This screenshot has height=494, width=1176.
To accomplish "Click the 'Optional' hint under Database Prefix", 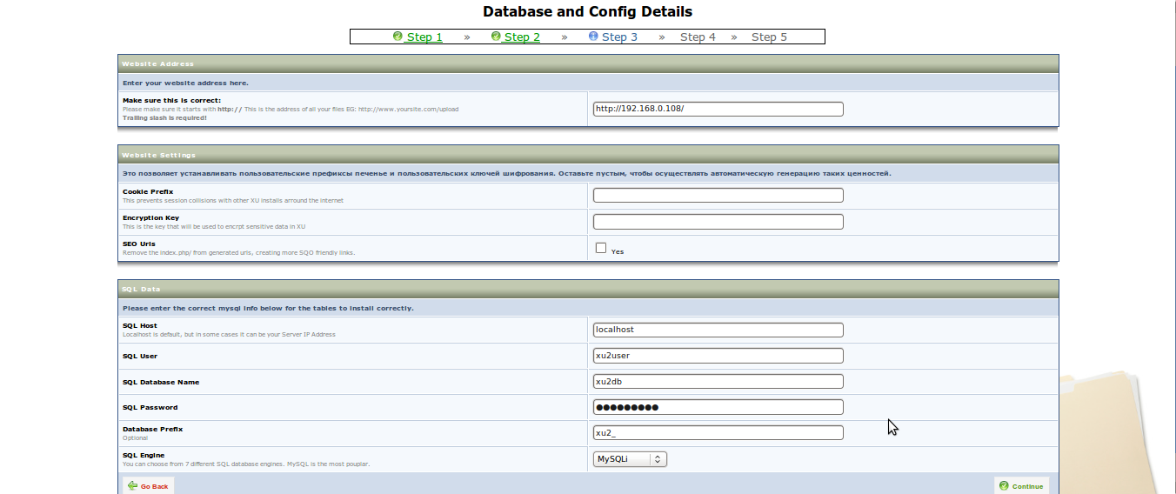I will pos(136,438).
